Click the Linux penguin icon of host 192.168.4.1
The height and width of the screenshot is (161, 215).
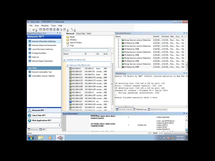70,68
